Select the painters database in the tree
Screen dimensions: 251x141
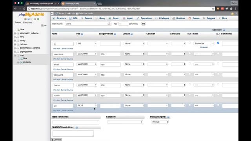(24, 44)
